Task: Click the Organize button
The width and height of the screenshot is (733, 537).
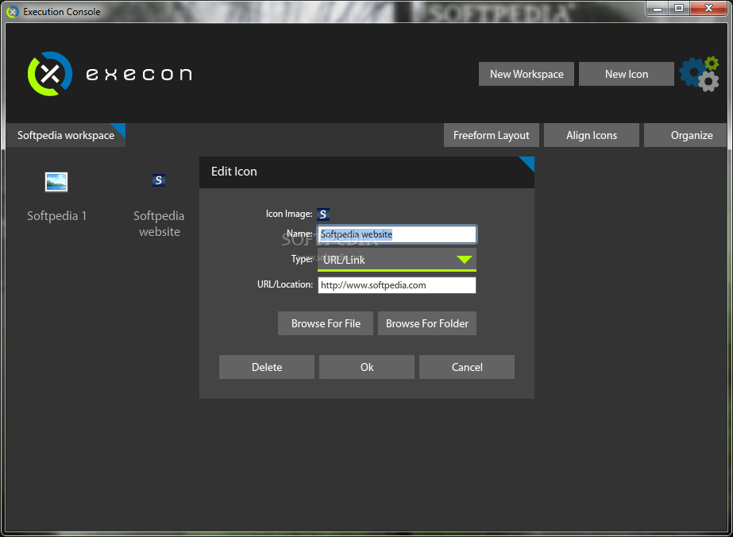Action: coord(685,136)
